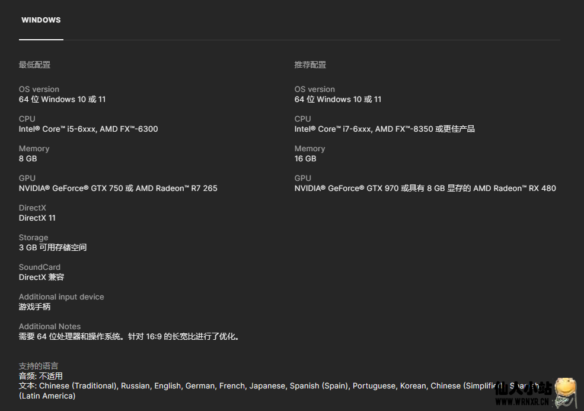Image resolution: width=584 pixels, height=411 pixels.
Task: Click the 16 GB memory value
Action: 305,159
